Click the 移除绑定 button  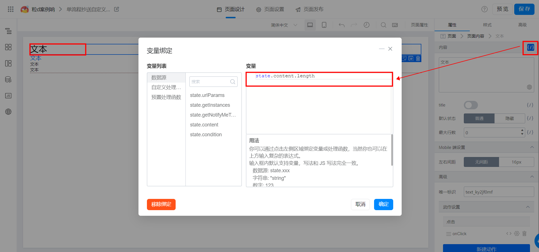161,204
